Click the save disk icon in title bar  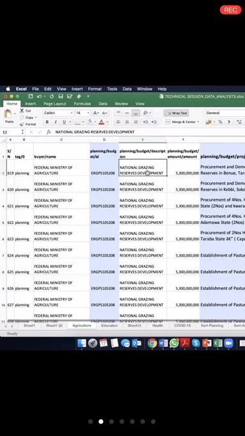click(61, 96)
